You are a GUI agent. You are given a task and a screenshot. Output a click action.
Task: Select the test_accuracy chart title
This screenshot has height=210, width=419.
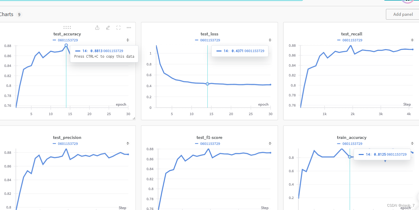click(x=67, y=34)
